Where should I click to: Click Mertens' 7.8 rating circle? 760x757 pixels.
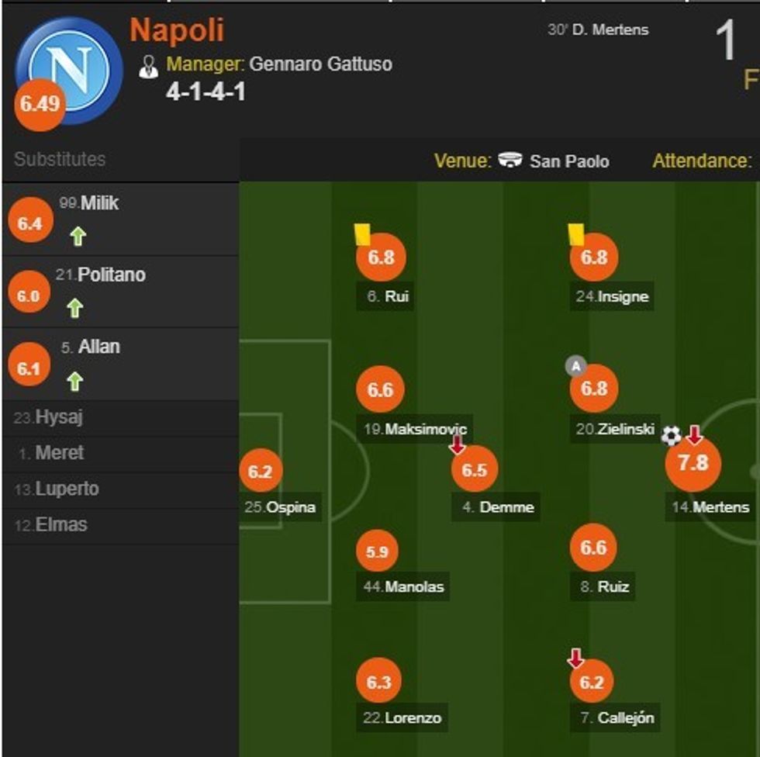693,463
